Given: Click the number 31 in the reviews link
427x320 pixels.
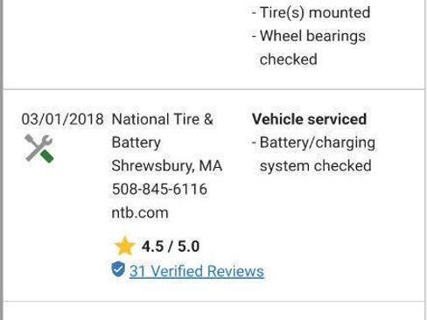Looking at the screenshot, I should click(137, 271).
